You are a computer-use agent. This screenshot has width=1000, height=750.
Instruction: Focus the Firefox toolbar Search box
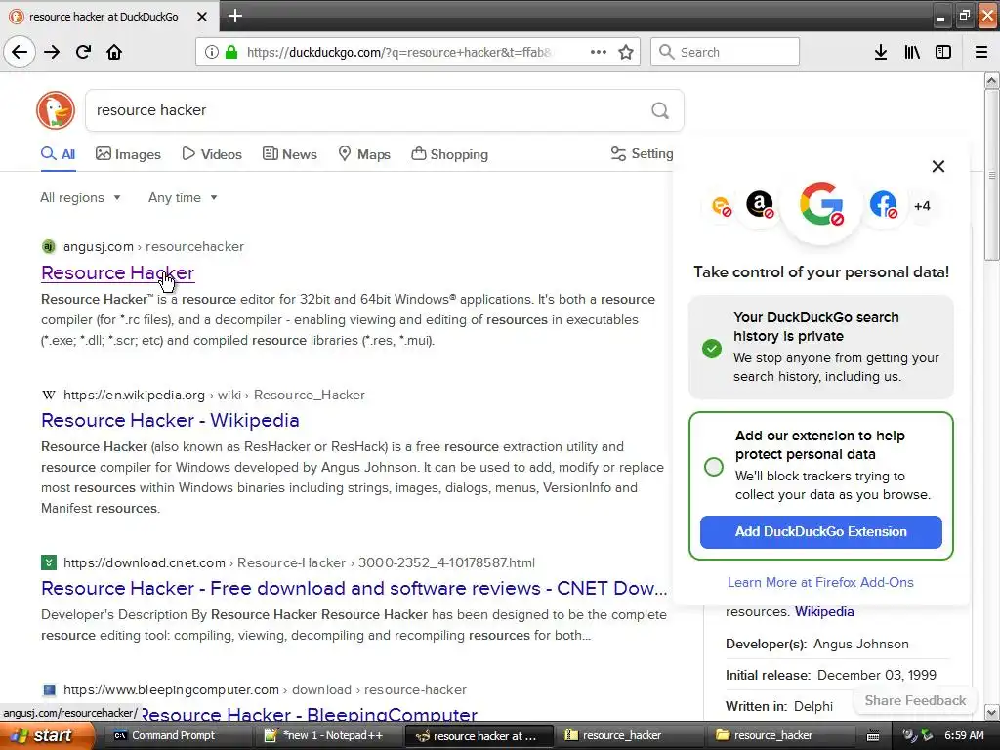click(x=725, y=52)
